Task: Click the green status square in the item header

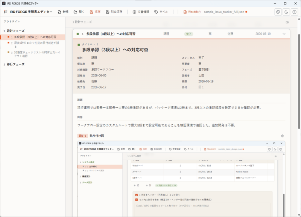Action: 78,34
